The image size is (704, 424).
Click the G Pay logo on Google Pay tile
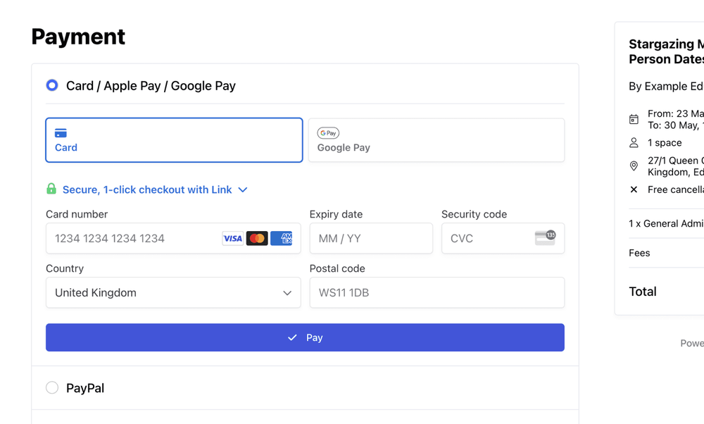[x=328, y=132]
